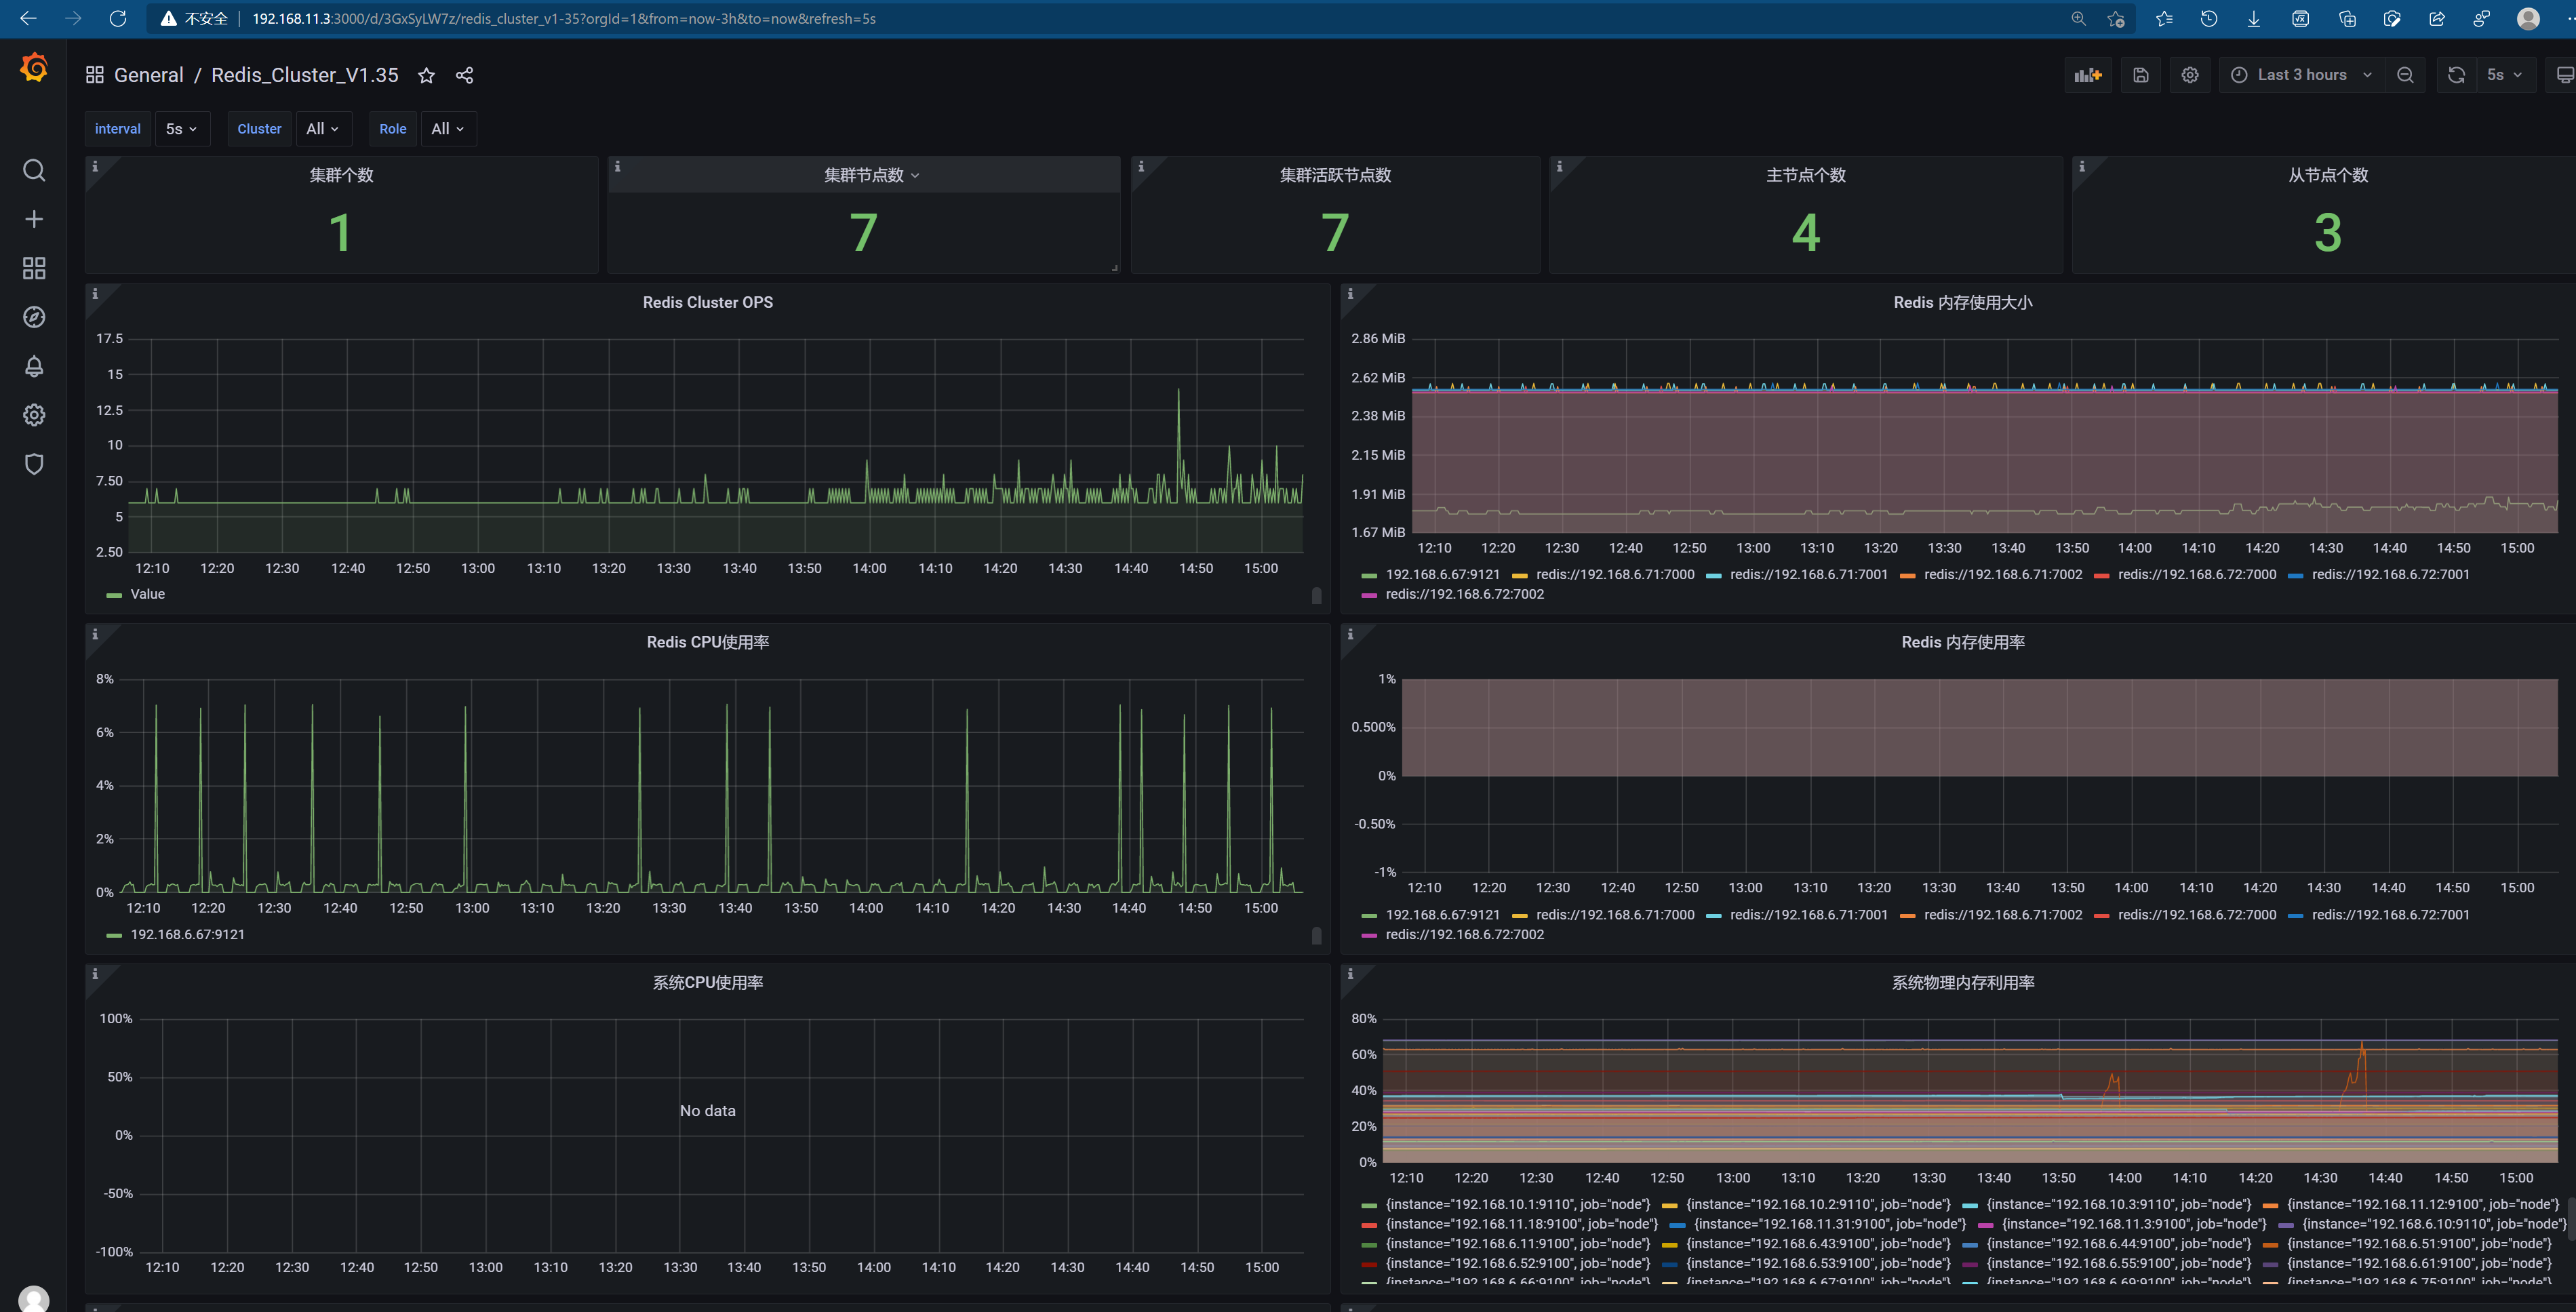Refresh the dashboard manually
Image resolution: width=2576 pixels, height=1312 pixels.
(x=2455, y=74)
